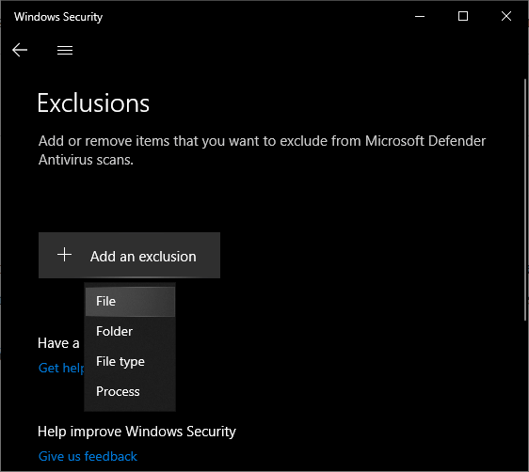Click the Microsoft Defender Antivirus description text
The height and width of the screenshot is (472, 529).
click(262, 150)
